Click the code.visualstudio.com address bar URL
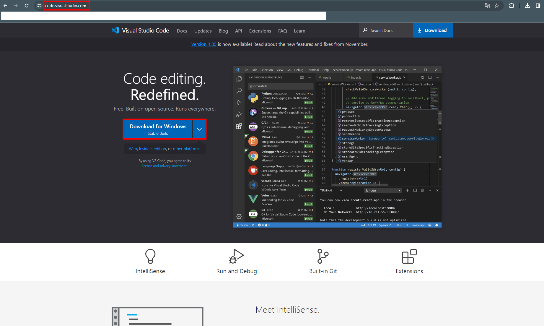The height and width of the screenshot is (326, 544). [x=66, y=6]
